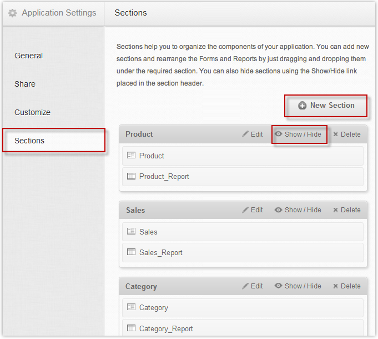Click the Product form icon
Viewport: 378px width, 339px height.
point(131,156)
